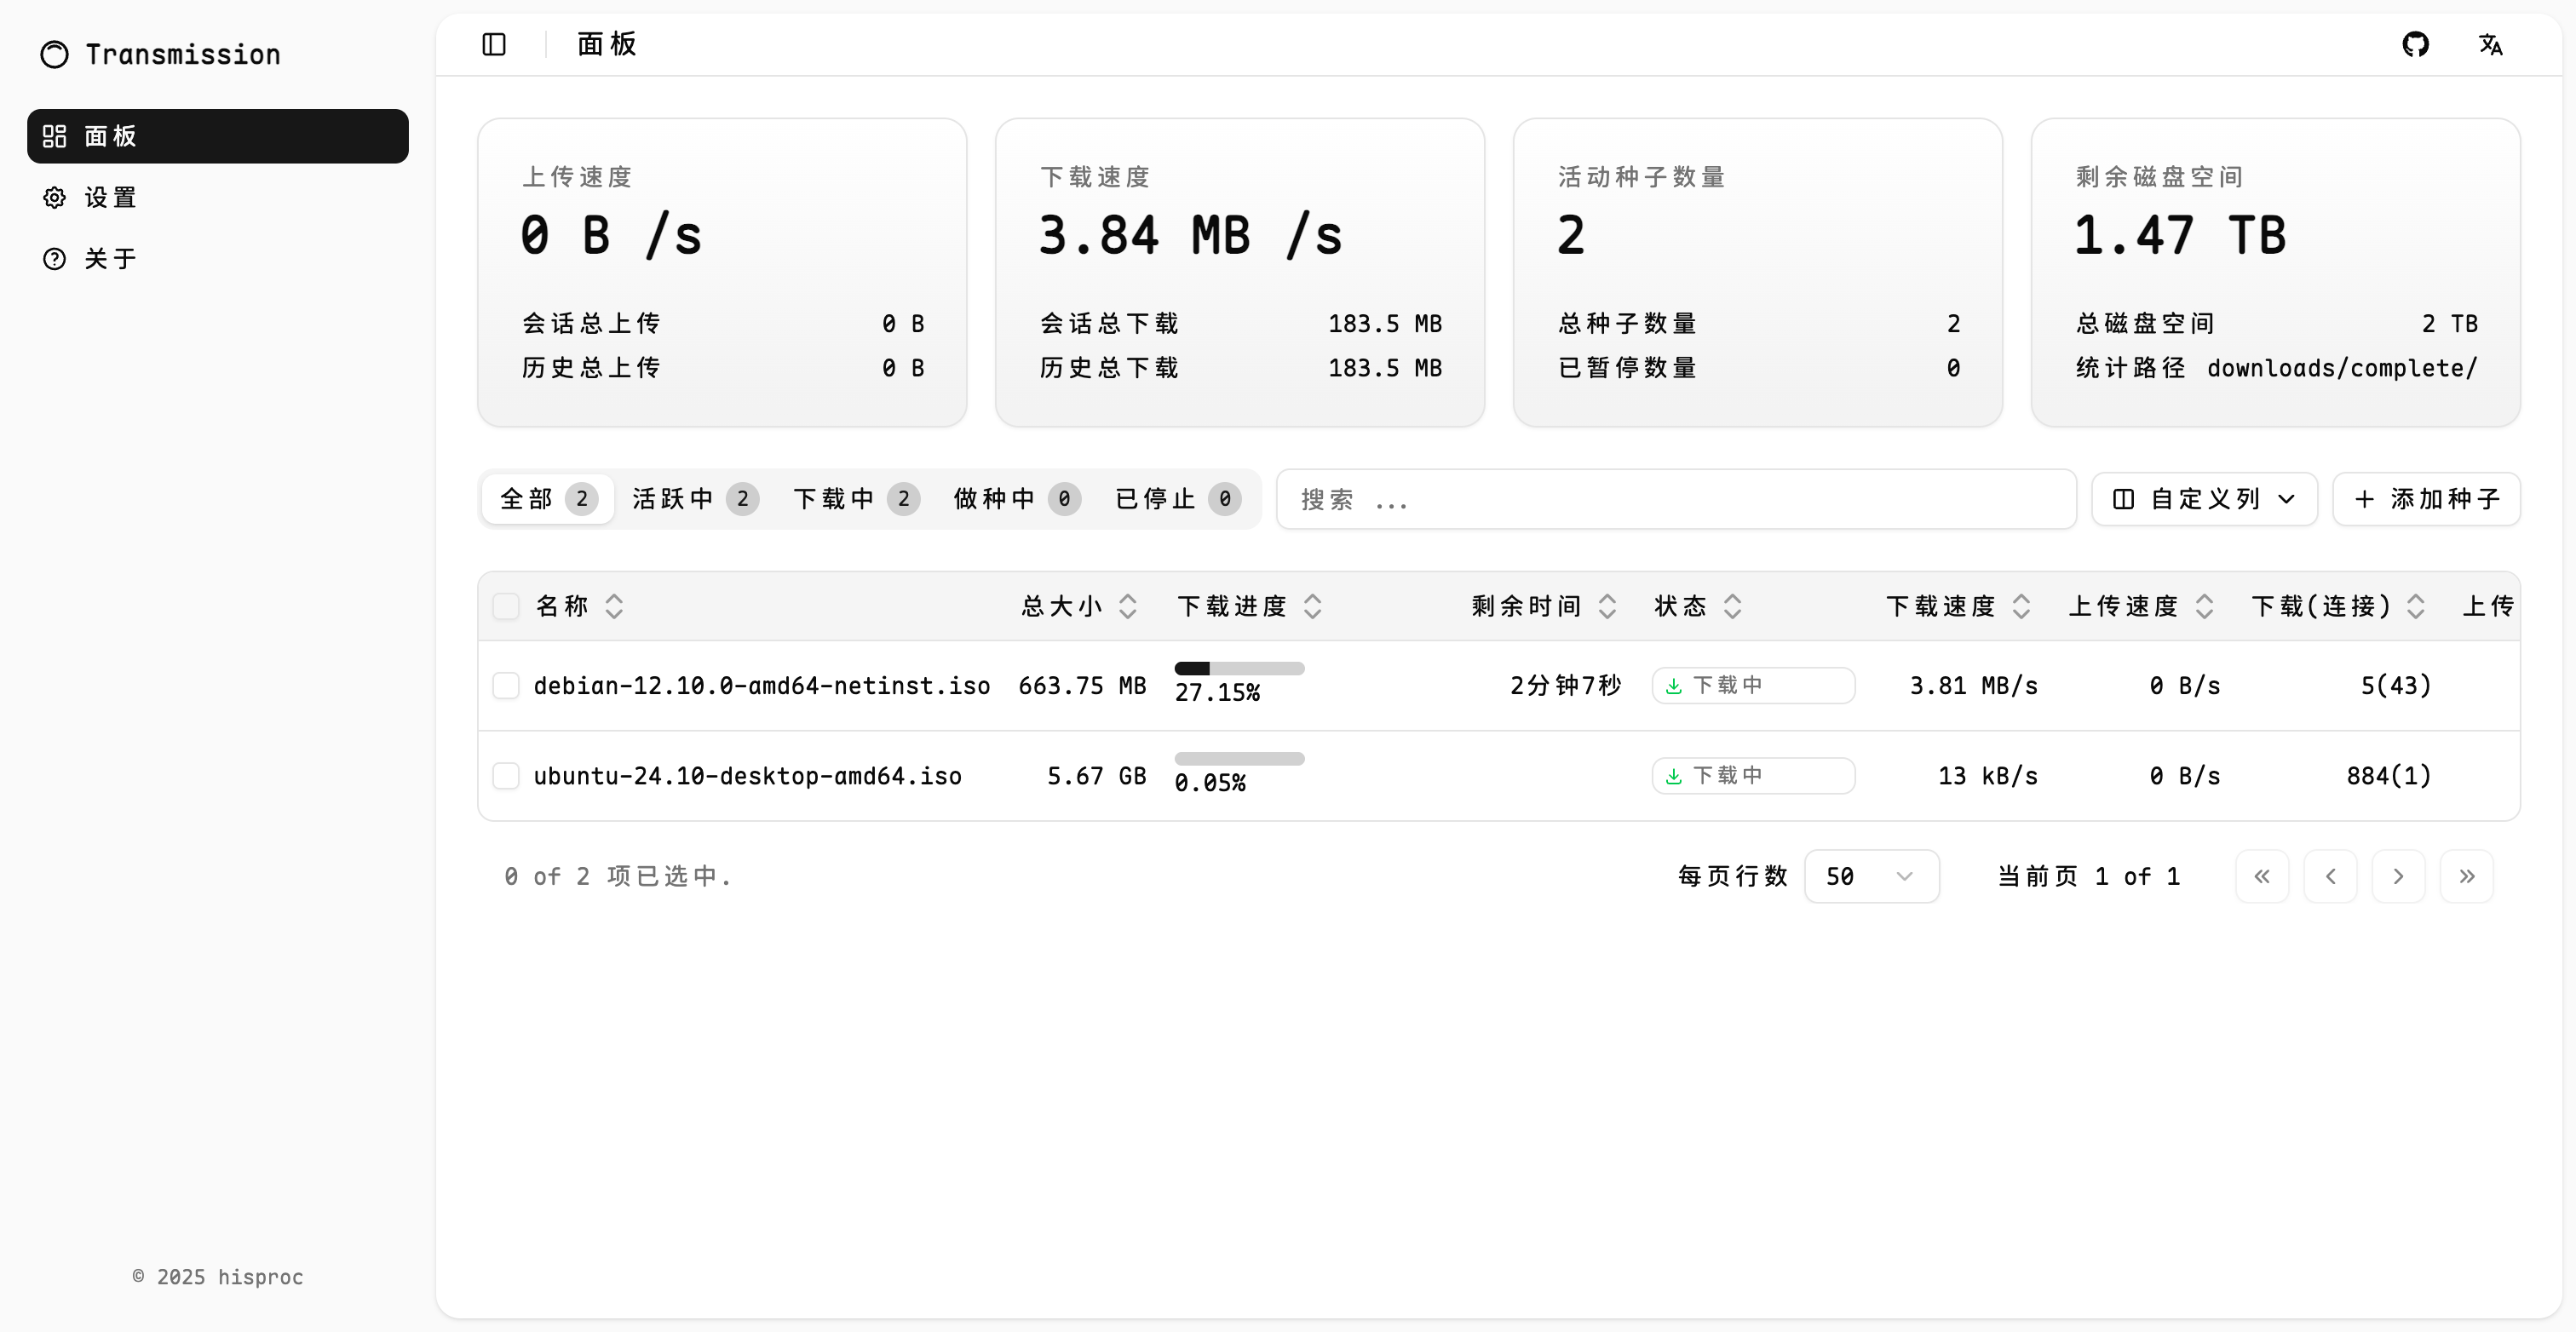Viewport: 2576px width, 1332px height.
Task: Sort by 总大小 column arrows
Action: click(x=1127, y=606)
